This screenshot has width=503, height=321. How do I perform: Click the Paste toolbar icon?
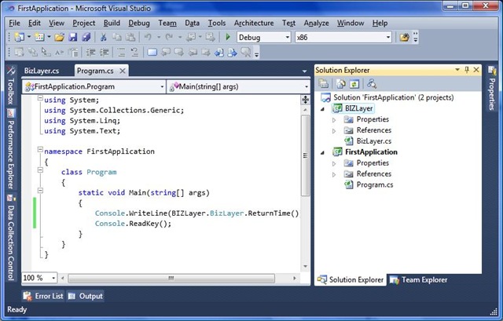[130, 37]
